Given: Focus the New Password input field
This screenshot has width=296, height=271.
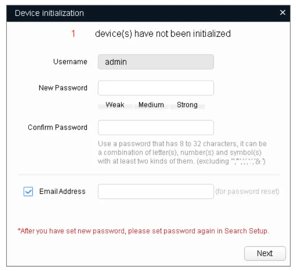Looking at the screenshot, I should pos(156,88).
